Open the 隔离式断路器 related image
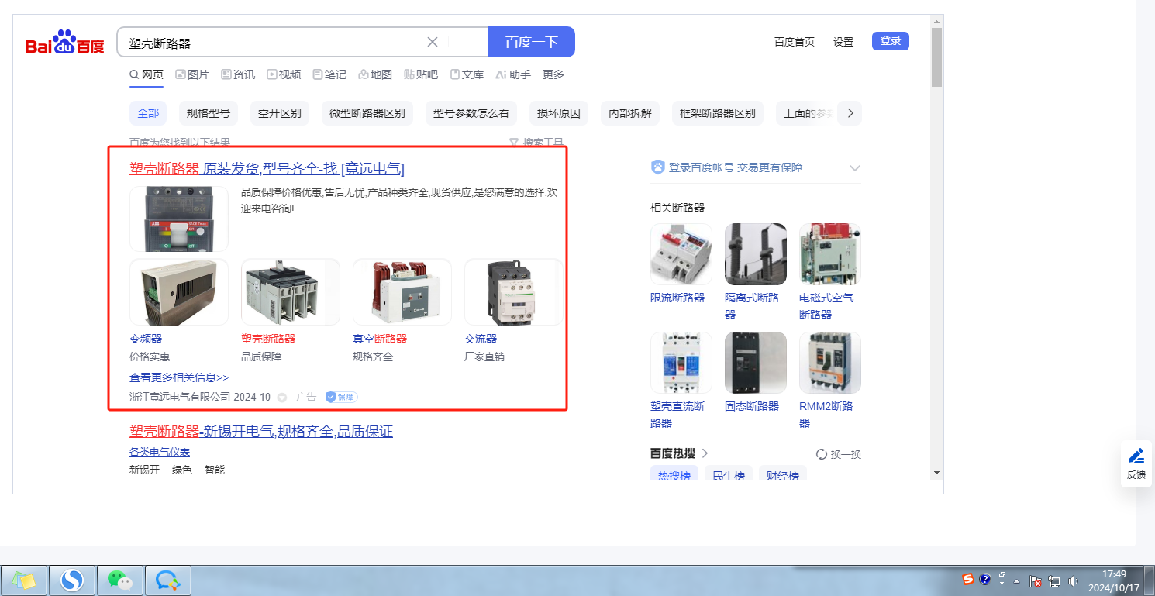The image size is (1155, 596). coord(756,254)
